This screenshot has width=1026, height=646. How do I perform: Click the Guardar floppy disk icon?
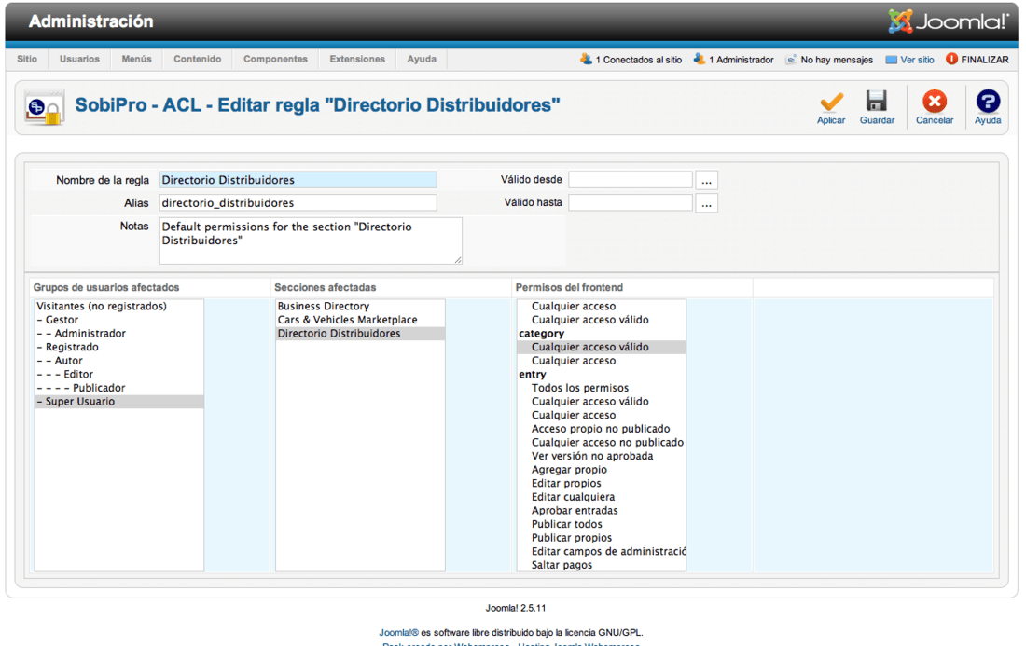tap(876, 102)
